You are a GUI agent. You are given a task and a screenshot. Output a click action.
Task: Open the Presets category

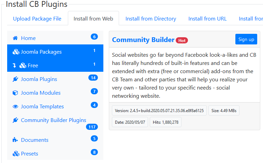55,153
